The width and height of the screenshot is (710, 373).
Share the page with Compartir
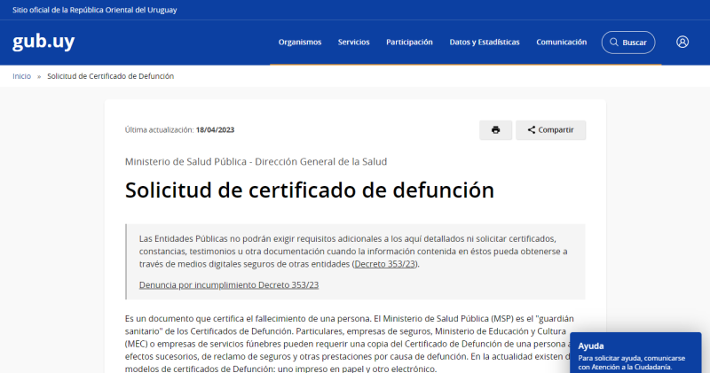[550, 130]
